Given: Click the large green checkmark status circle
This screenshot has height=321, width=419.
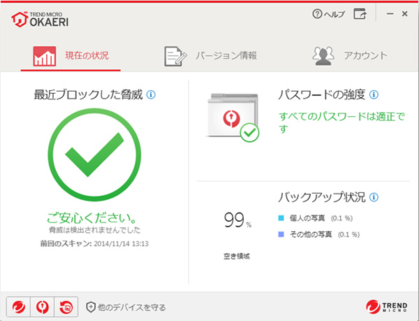Looking at the screenshot, I should [x=94, y=152].
